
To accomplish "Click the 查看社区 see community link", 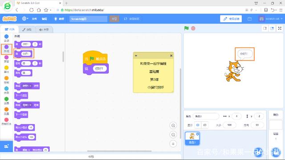I will click(132, 19).
